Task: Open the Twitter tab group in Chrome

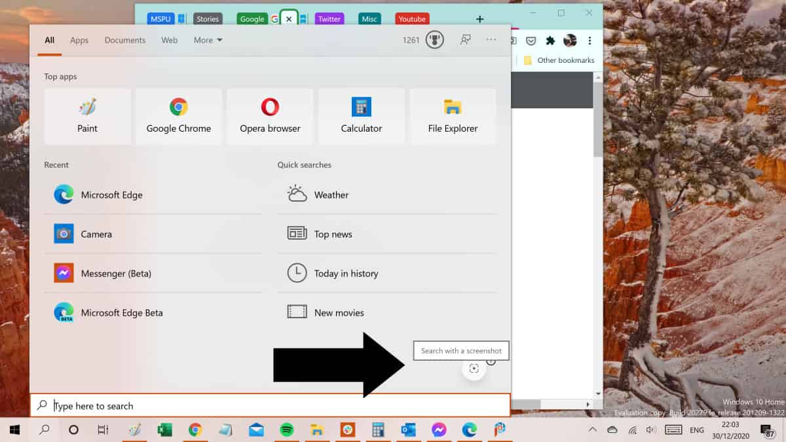Action: pos(329,19)
